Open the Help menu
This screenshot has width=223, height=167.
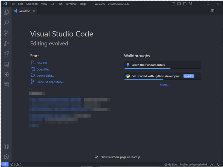click(x=83, y=4)
